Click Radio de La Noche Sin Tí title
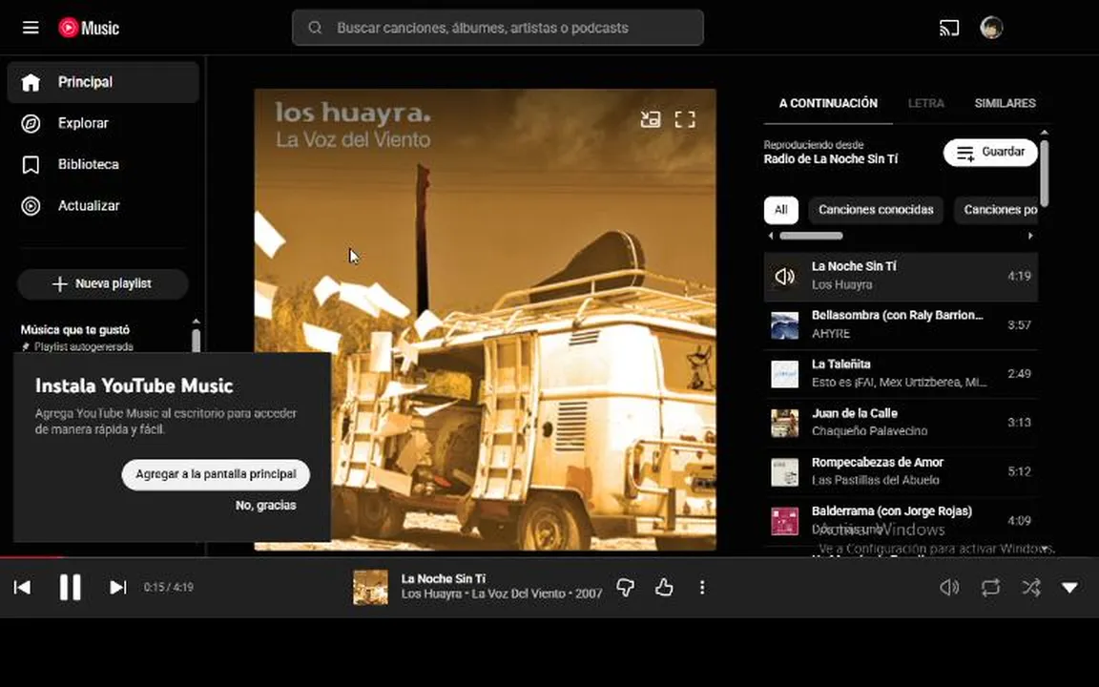 [x=831, y=159]
